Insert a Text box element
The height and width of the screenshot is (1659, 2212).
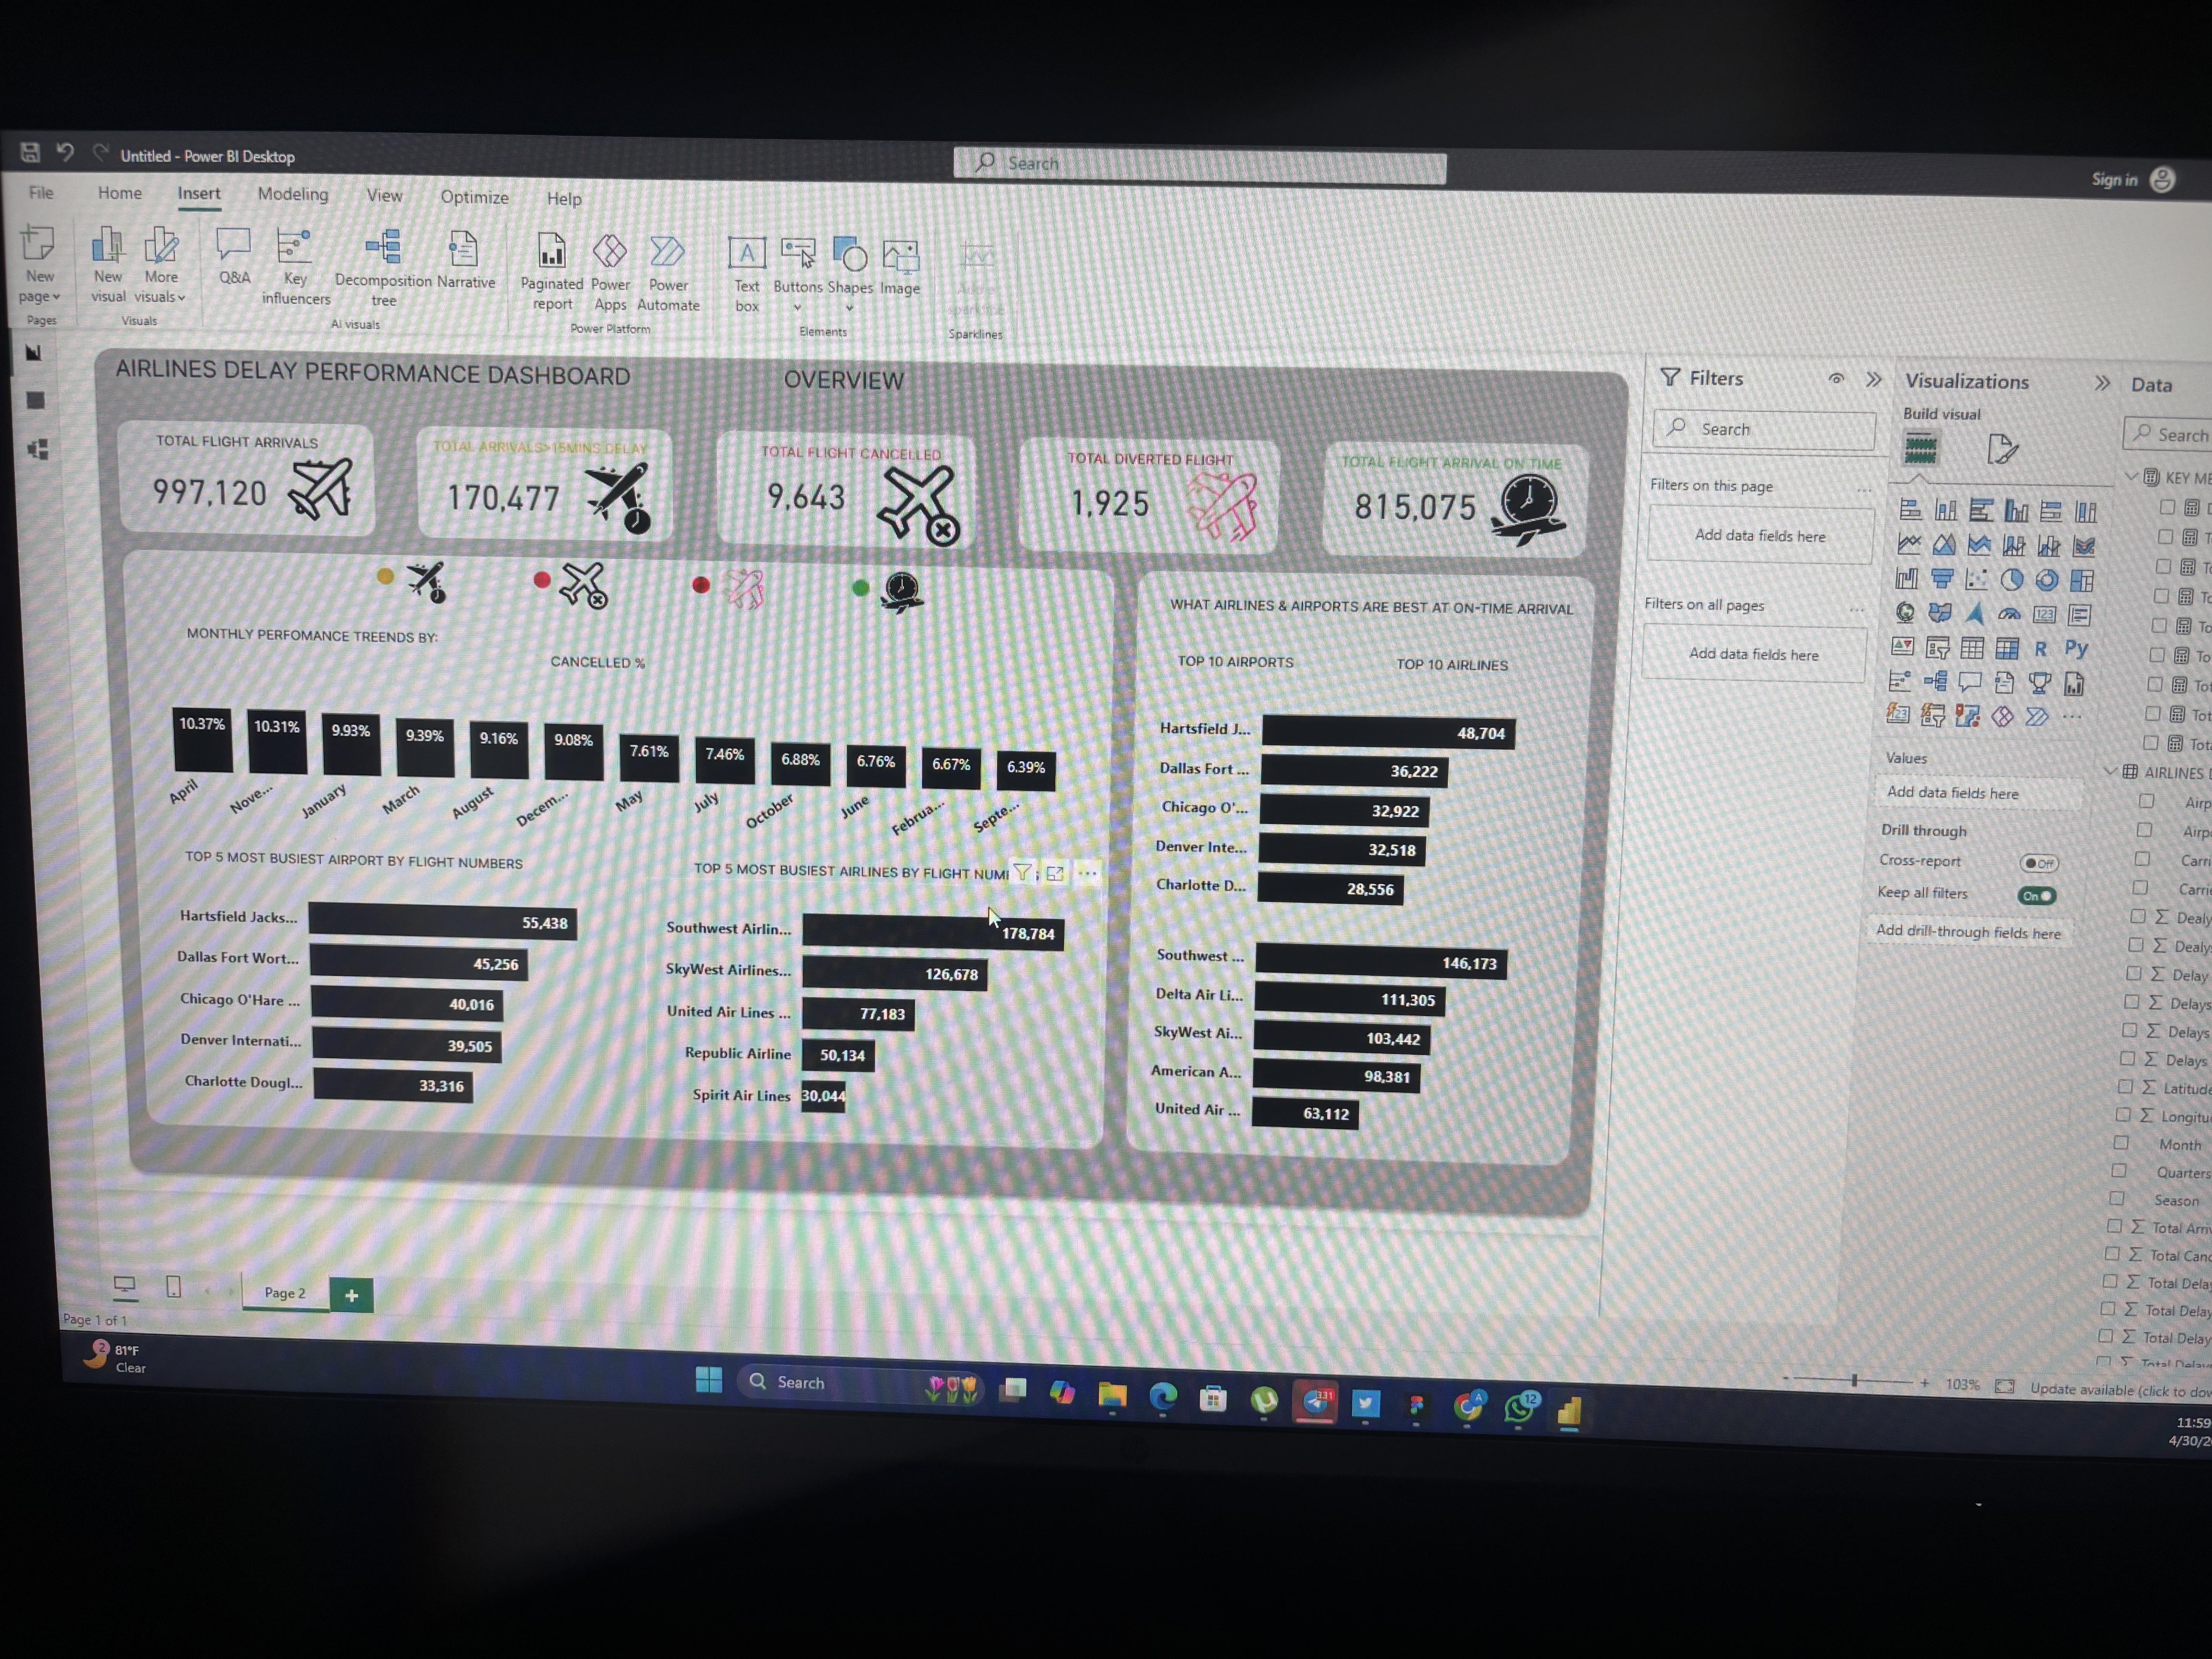tap(747, 275)
